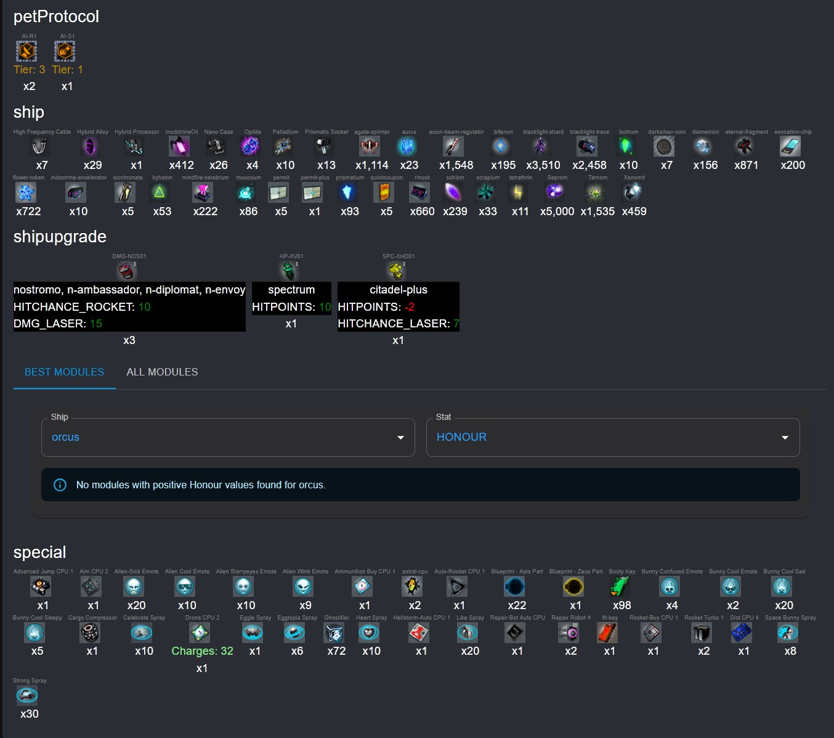The height and width of the screenshot is (738, 834).
Task: Select the Repair Robot 4 icon
Action: [x=569, y=633]
